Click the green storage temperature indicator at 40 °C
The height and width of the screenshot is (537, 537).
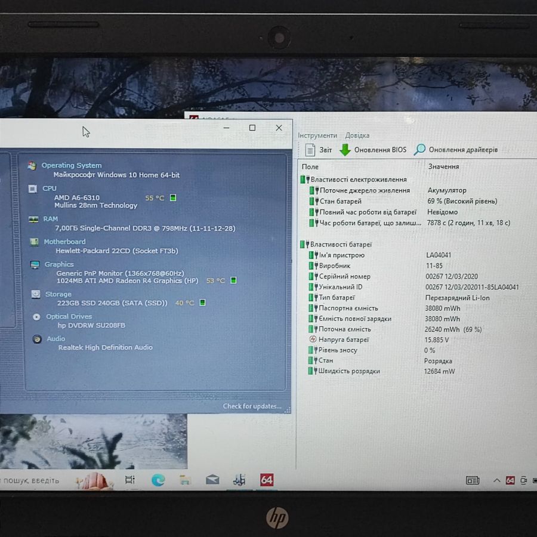click(202, 303)
